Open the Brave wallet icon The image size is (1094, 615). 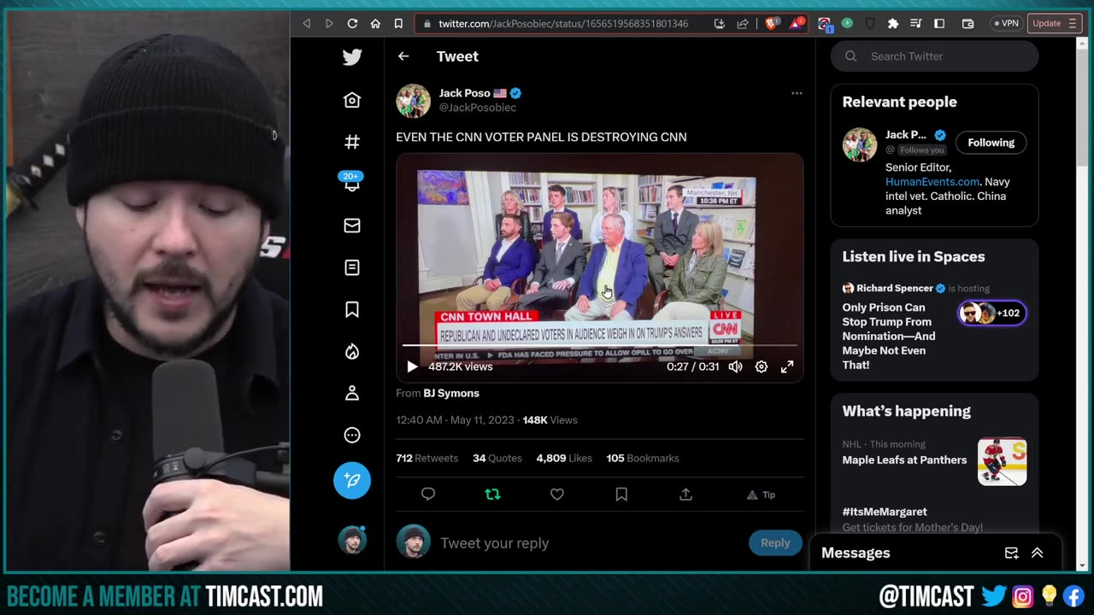point(968,24)
